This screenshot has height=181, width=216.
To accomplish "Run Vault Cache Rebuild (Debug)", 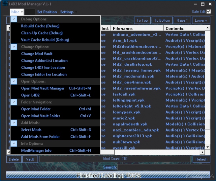I will pyautogui.click(x=55, y=40).
